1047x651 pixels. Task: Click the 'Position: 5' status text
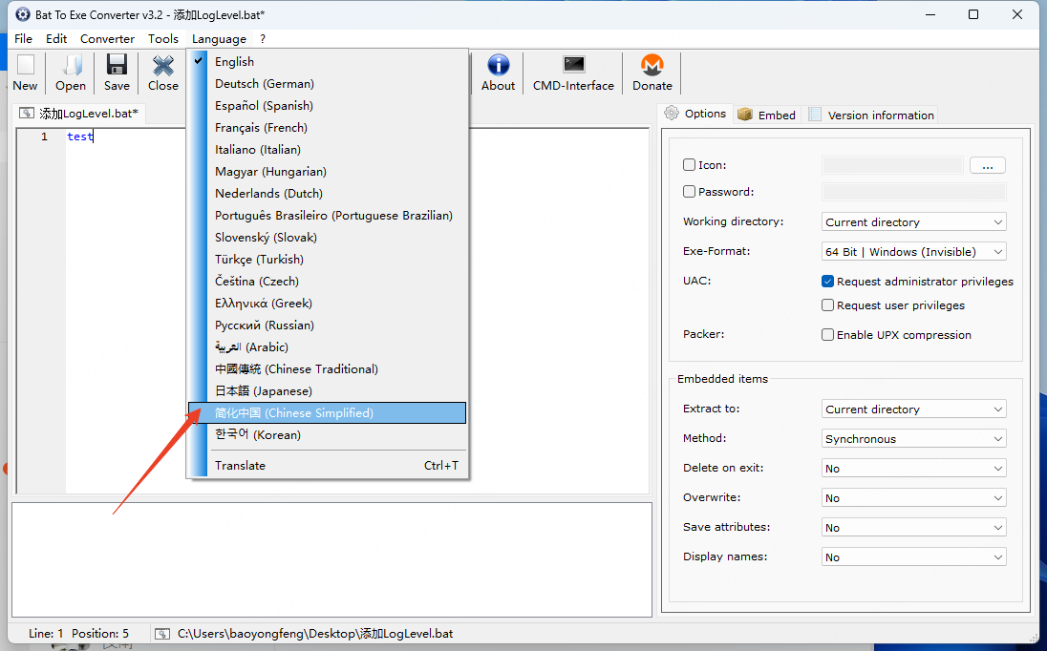point(100,634)
